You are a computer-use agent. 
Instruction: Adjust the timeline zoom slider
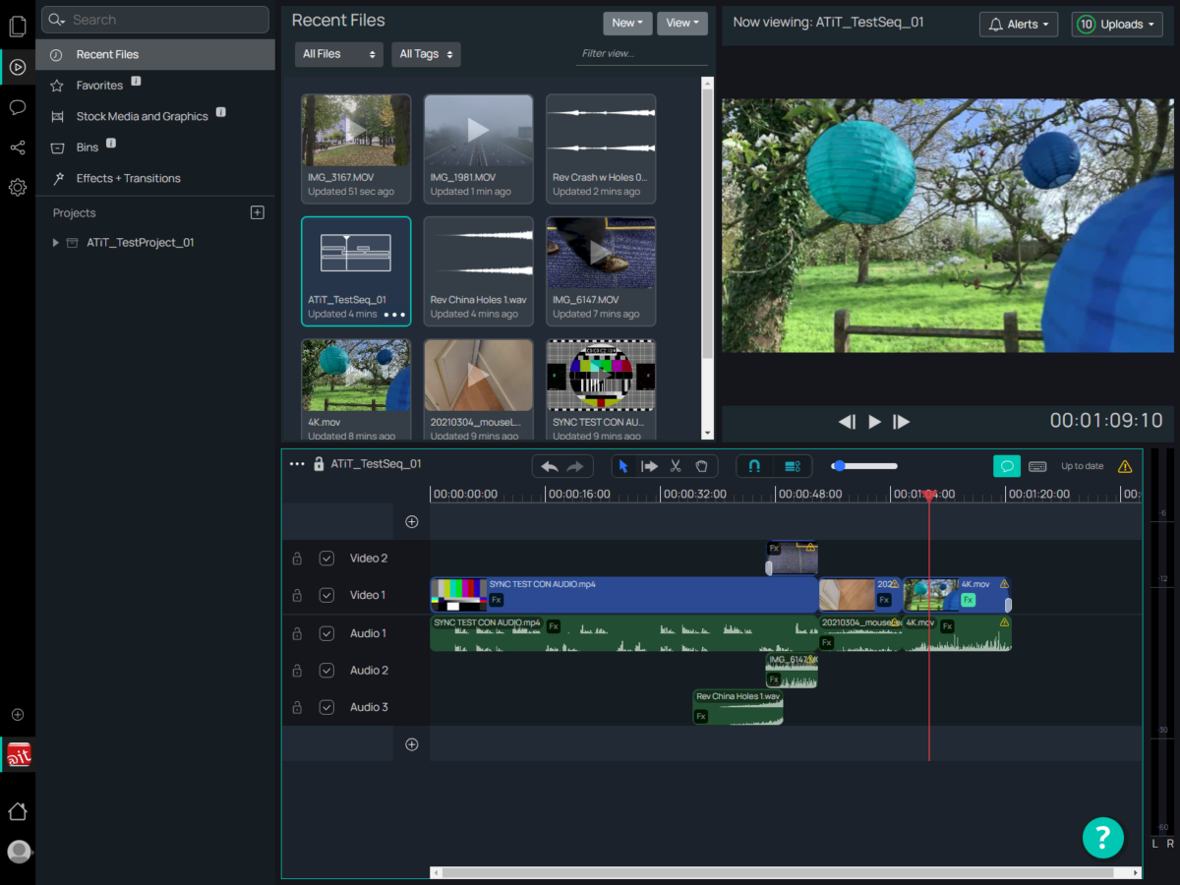(864, 466)
